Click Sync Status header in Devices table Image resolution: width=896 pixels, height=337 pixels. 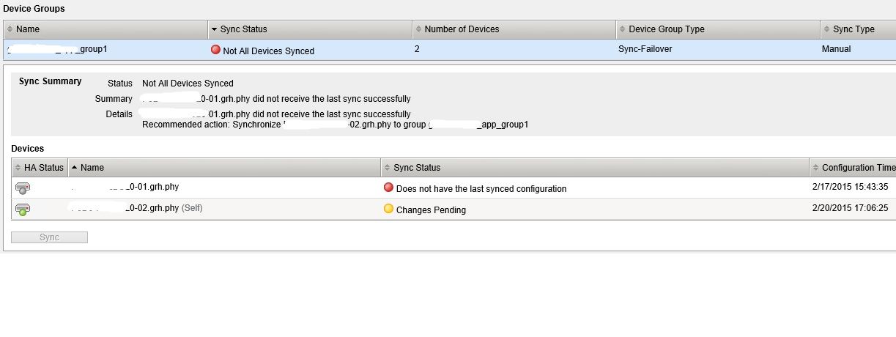417,168
